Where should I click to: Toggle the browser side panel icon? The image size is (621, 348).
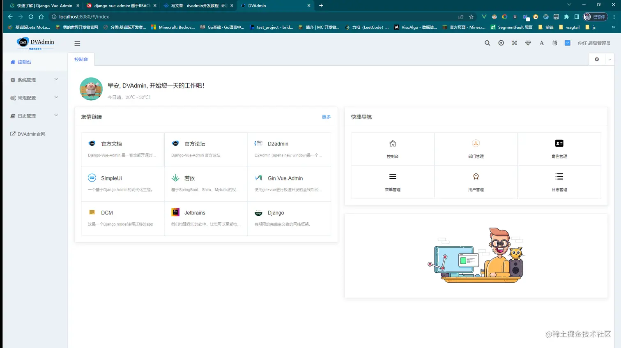[x=577, y=17]
